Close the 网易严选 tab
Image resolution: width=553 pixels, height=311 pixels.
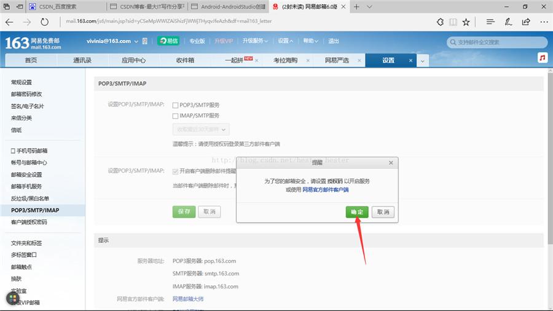359,61
